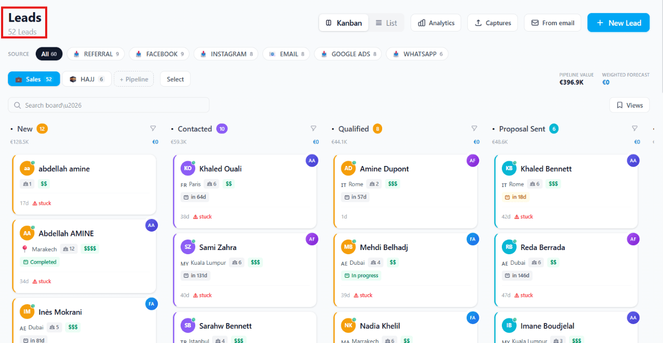This screenshot has height=343, width=663.
Task: Click the Contacted column count badge 10
Action: point(222,129)
